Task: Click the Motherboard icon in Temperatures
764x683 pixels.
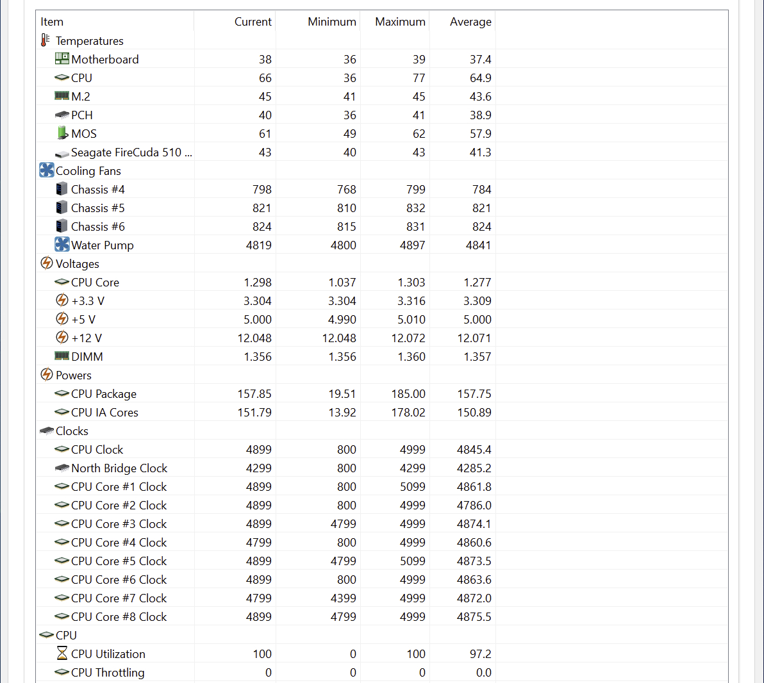Action: (x=62, y=59)
